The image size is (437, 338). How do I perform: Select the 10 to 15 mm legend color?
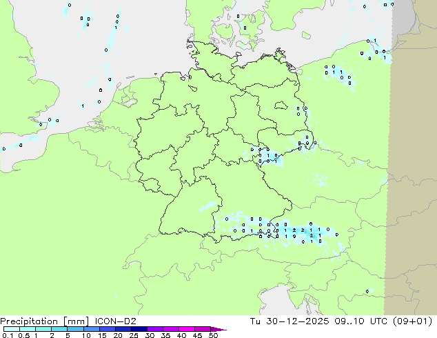coord(92,329)
